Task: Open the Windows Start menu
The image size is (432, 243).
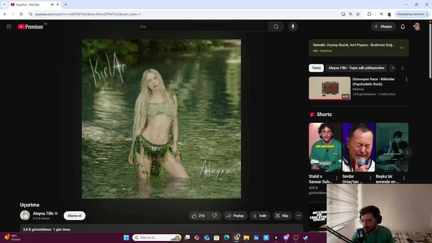Action: coord(126,238)
